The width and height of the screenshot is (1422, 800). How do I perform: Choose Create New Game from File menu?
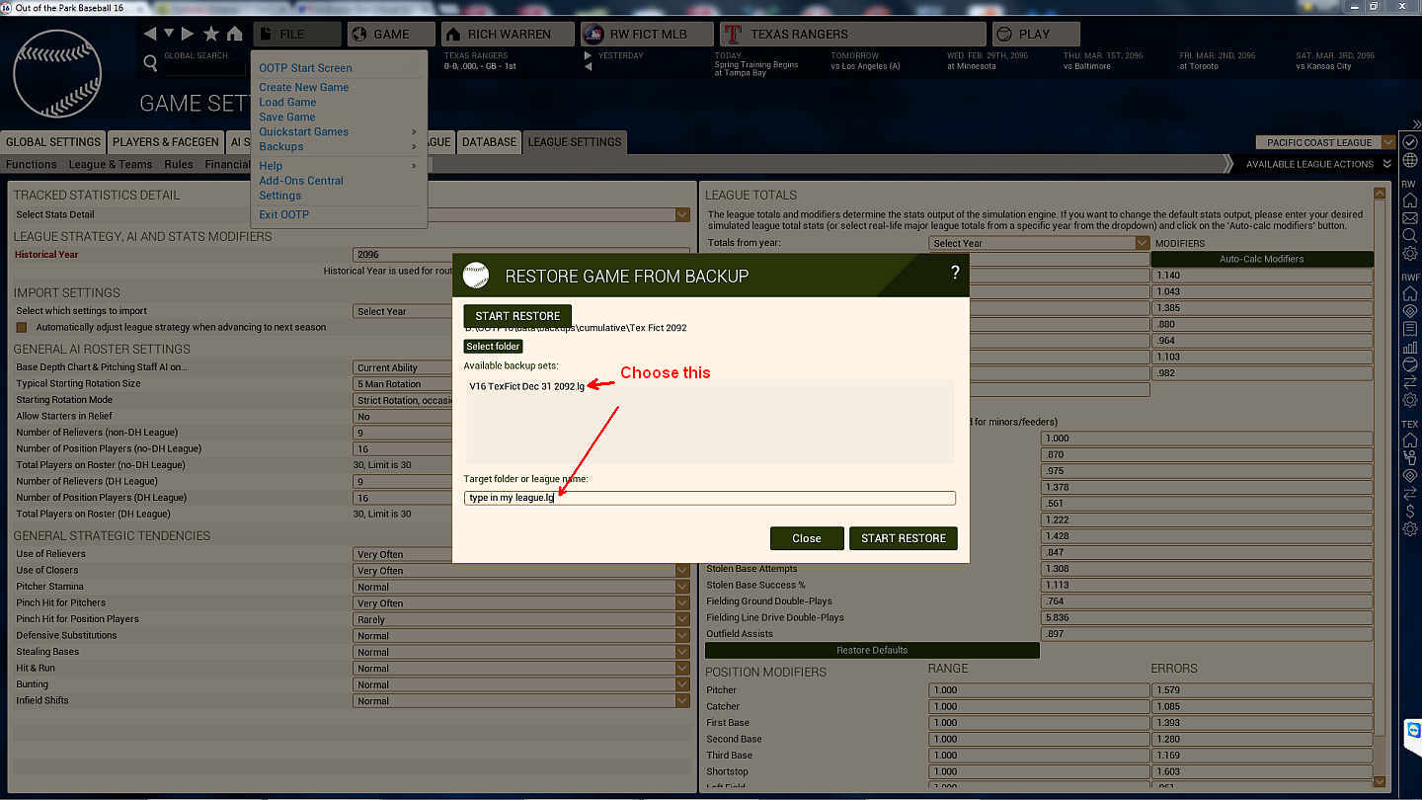pos(304,87)
